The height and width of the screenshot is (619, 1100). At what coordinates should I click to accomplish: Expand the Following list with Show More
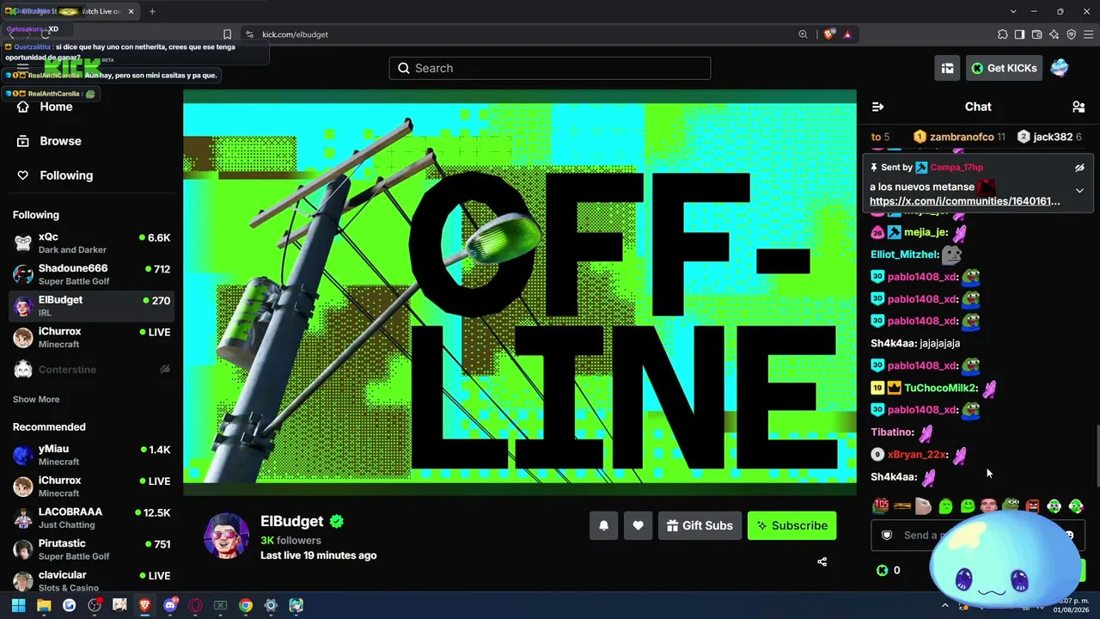36,399
